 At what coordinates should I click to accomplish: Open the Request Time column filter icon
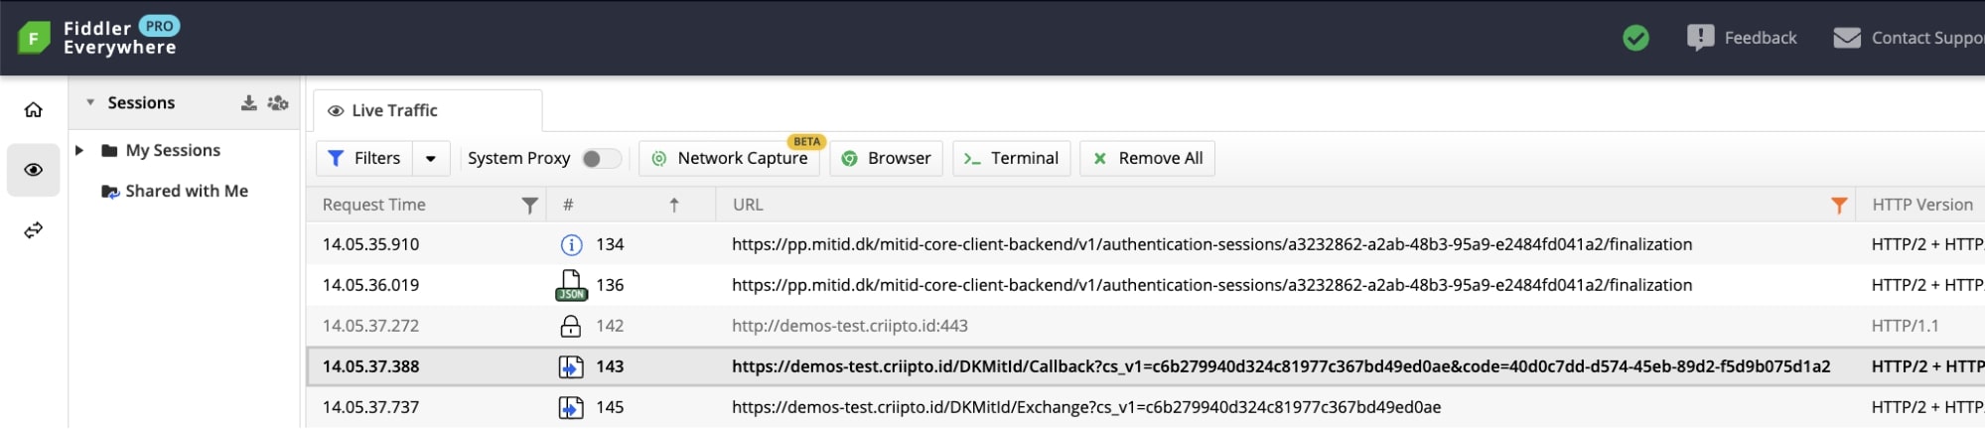point(530,205)
